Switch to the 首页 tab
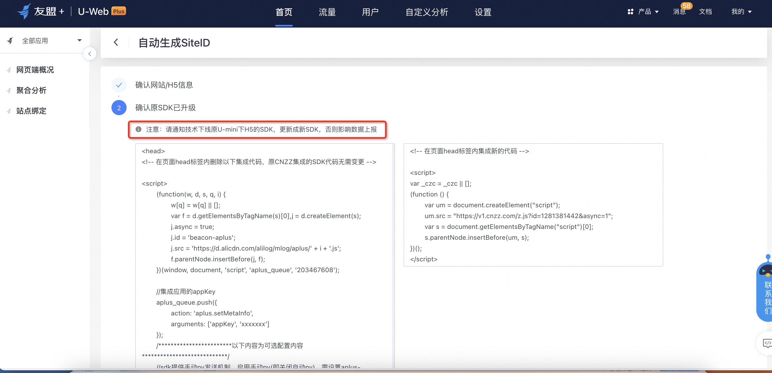The height and width of the screenshot is (373, 772). coord(284,12)
